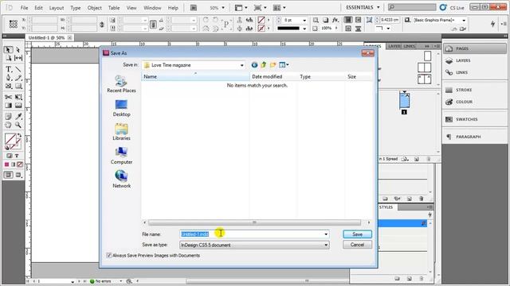Image resolution: width=510 pixels, height=286 pixels.
Task: Open CS Live services
Action: [453, 7]
